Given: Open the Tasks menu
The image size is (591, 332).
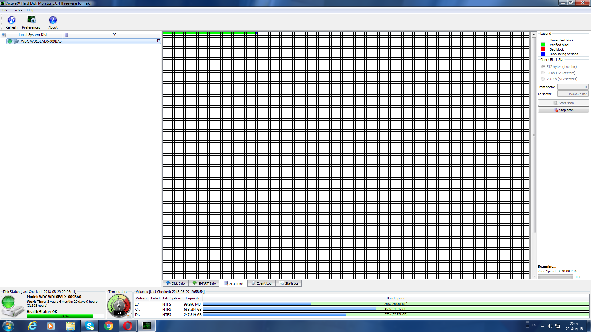Looking at the screenshot, I should click(x=17, y=10).
